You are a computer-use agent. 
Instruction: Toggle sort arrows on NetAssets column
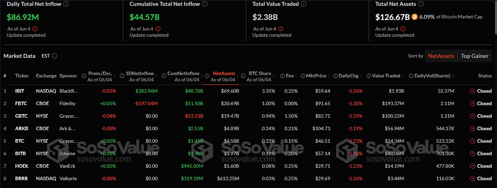[x=238, y=76]
